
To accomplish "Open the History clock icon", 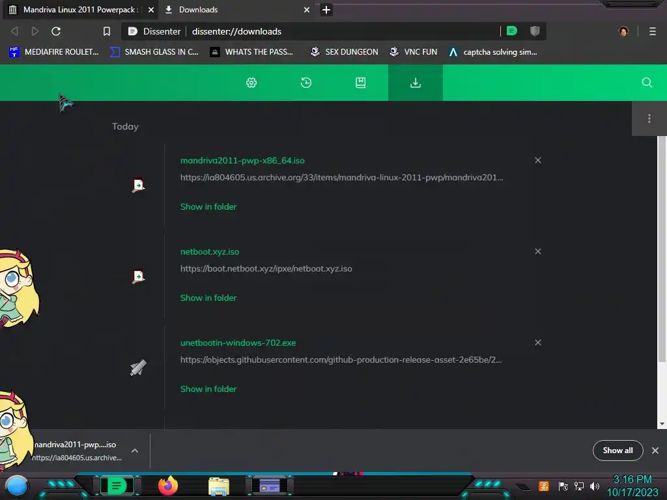I will click(306, 83).
